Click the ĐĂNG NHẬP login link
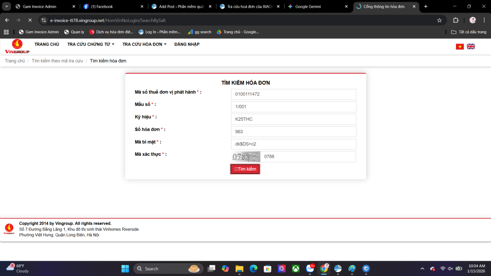The height and width of the screenshot is (276, 491). click(x=187, y=45)
